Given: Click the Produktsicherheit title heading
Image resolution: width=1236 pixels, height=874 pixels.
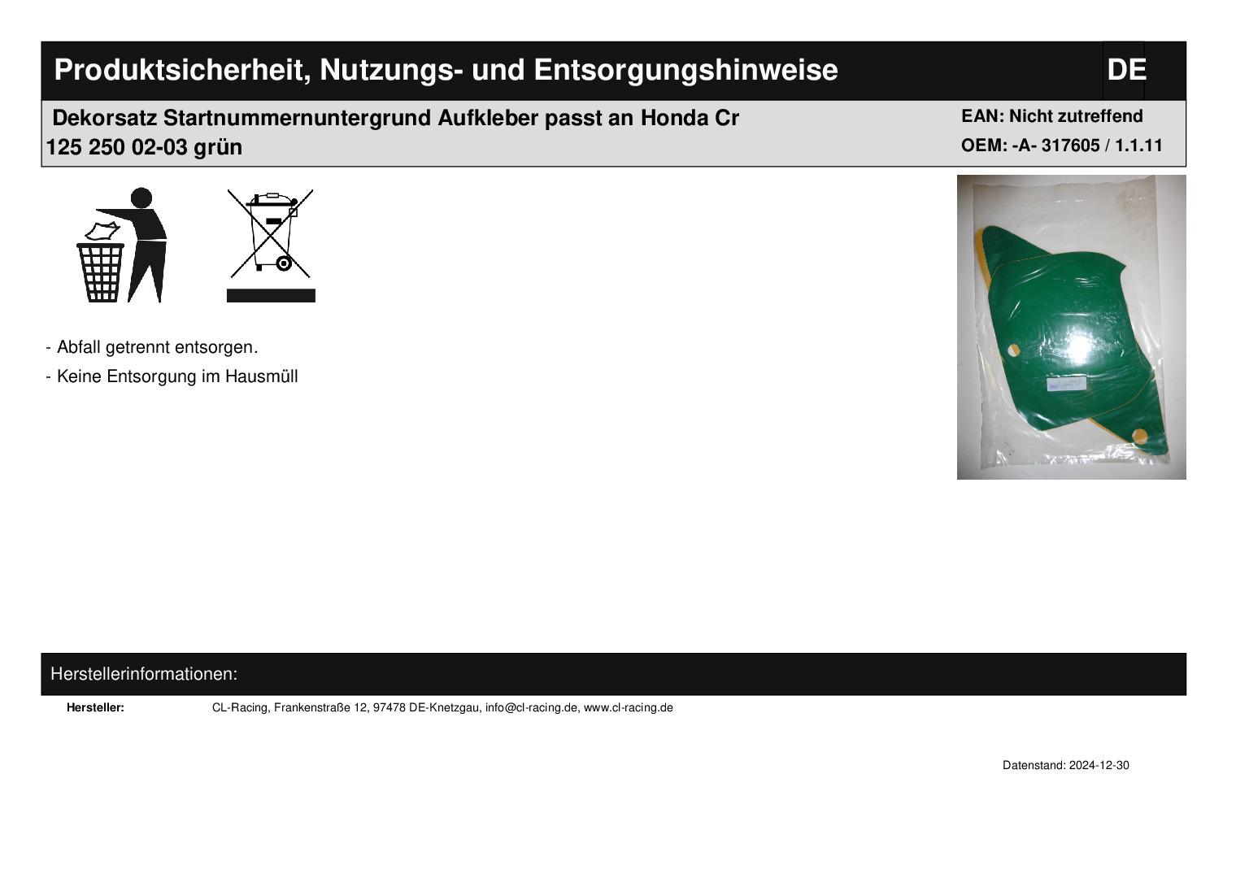Looking at the screenshot, I should point(445,71).
